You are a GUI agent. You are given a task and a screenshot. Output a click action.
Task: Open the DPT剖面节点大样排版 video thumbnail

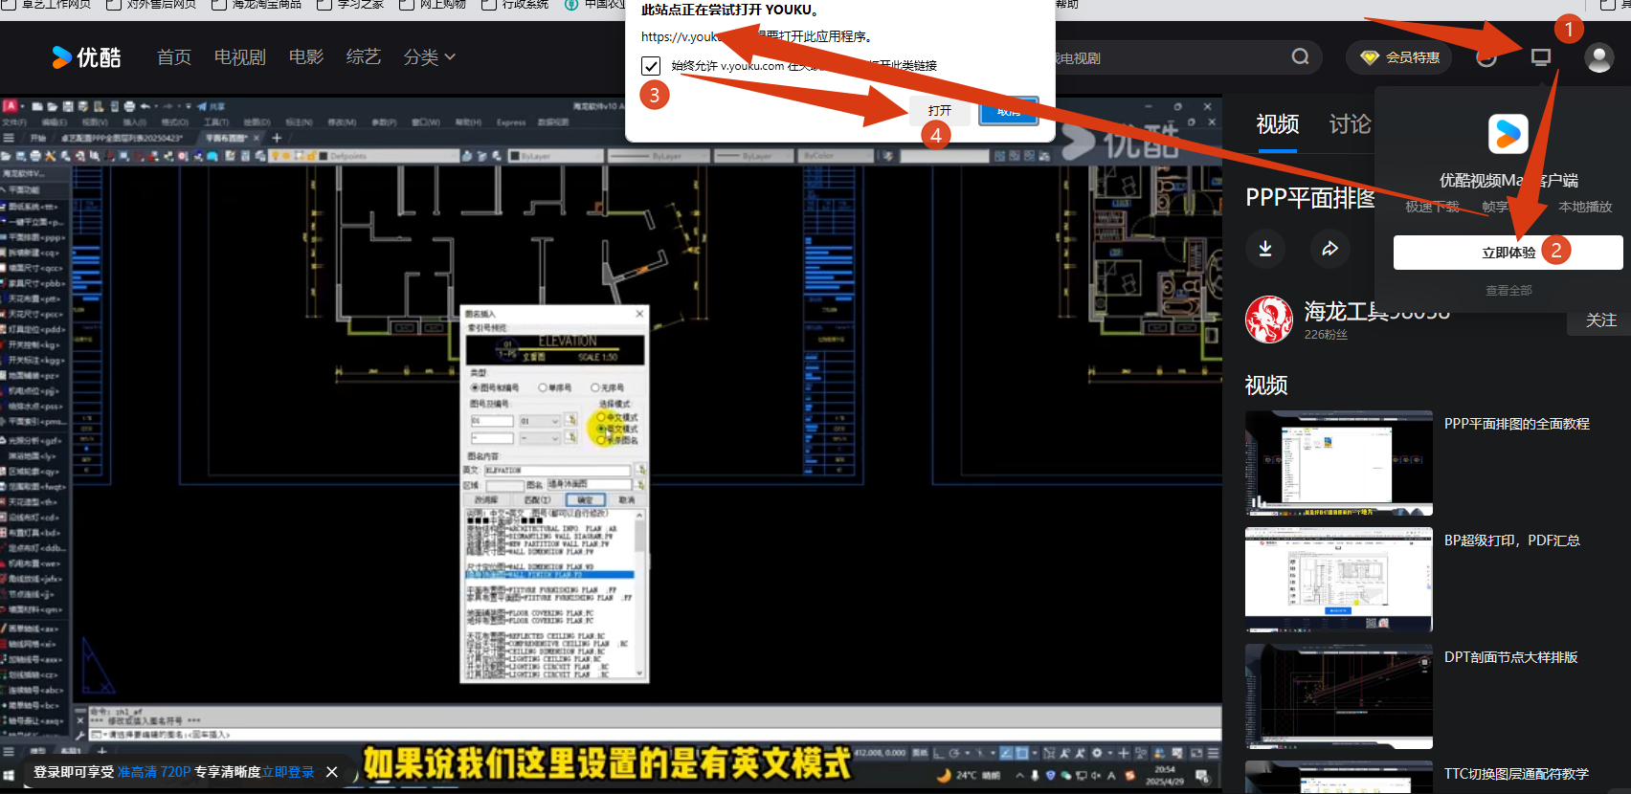[x=1339, y=696]
